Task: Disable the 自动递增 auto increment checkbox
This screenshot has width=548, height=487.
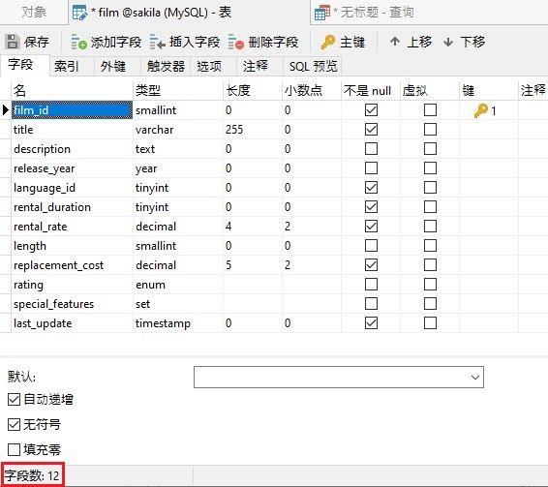Action: pyautogui.click(x=14, y=399)
